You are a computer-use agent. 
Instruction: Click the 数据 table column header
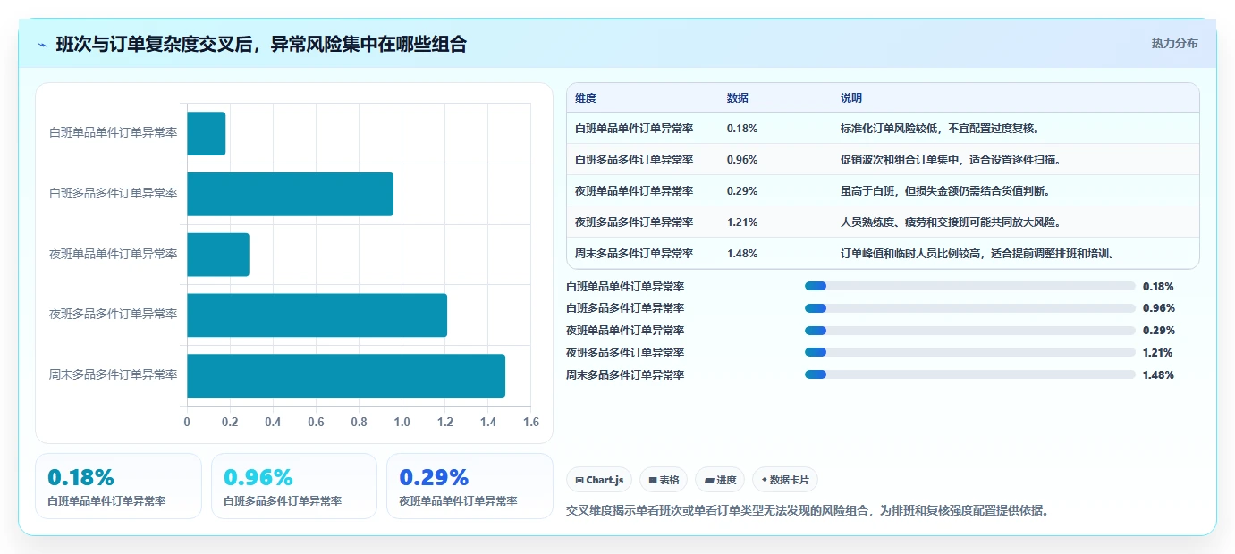738,98
